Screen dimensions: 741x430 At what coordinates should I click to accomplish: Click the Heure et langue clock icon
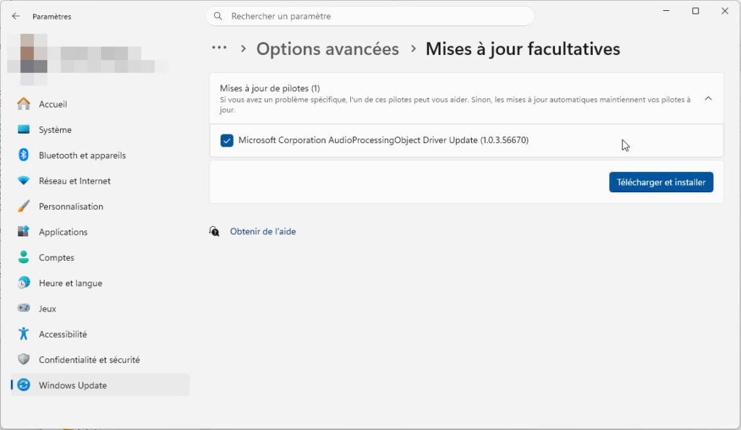tap(24, 283)
